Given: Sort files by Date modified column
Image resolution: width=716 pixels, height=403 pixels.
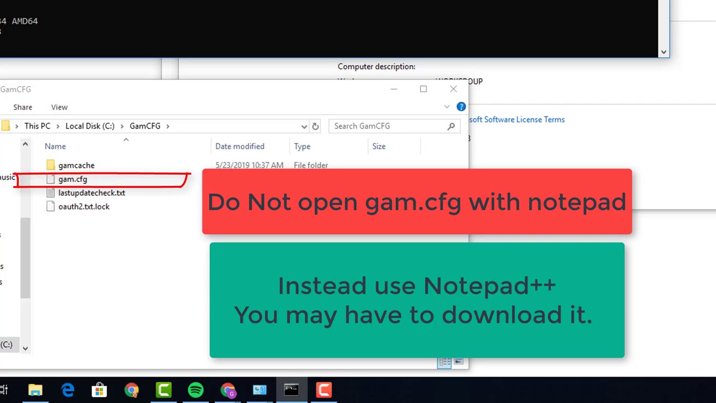Looking at the screenshot, I should [240, 147].
